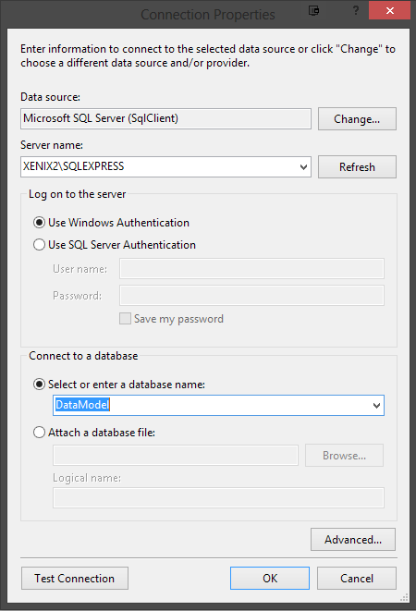The width and height of the screenshot is (416, 611).
Task: Click the Browse... button for database file
Action: click(344, 456)
